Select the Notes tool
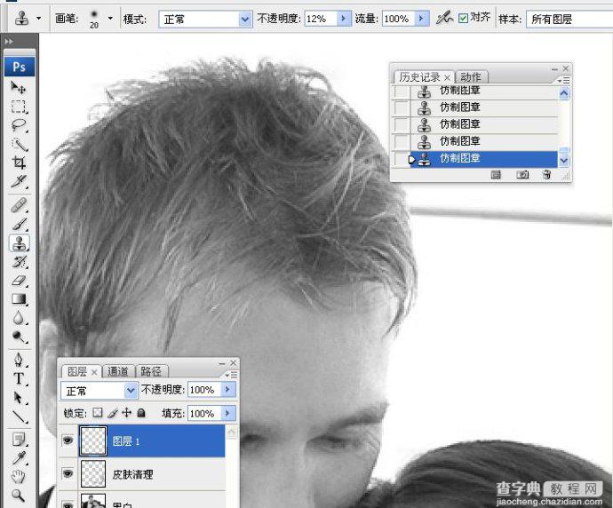This screenshot has height=508, width=613. pyautogui.click(x=19, y=440)
